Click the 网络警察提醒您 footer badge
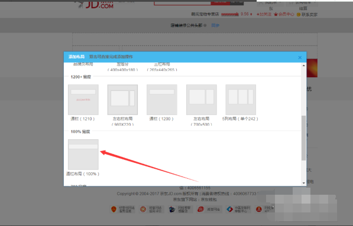 coord(180,209)
